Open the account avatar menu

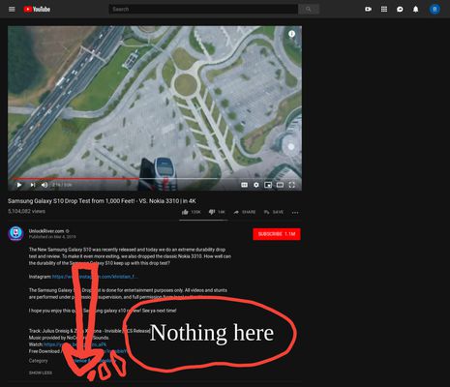click(x=435, y=9)
